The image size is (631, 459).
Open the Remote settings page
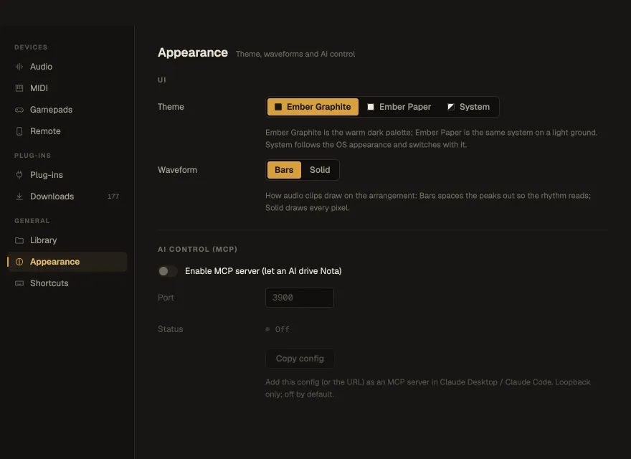tap(67, 131)
